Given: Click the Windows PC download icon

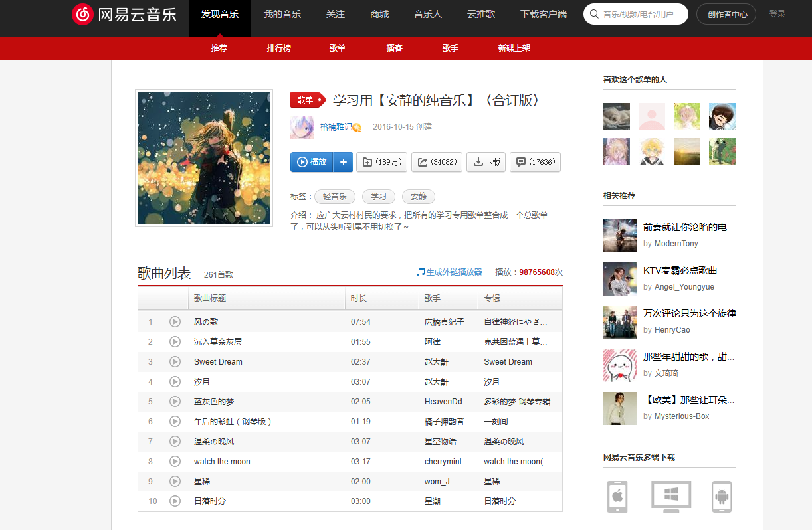Looking at the screenshot, I should [671, 496].
